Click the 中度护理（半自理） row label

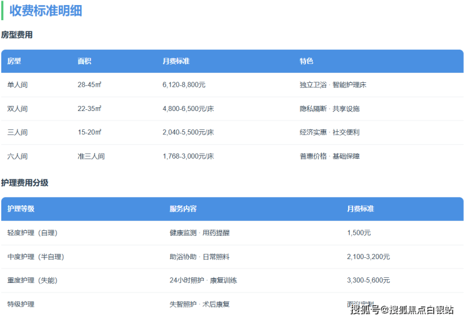click(36, 257)
